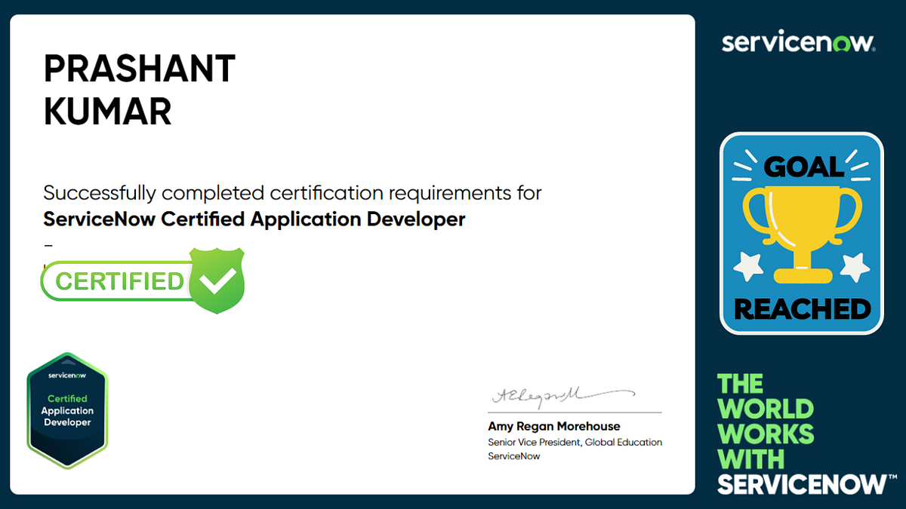906x509 pixels.
Task: Toggle the green CERTIFIED status pill
Action: 117,281
